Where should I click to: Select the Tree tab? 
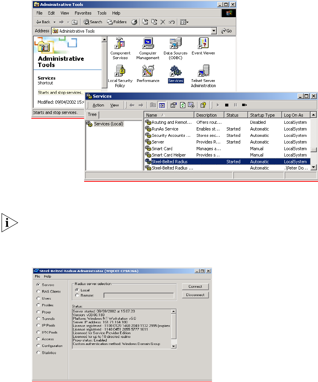92,114
